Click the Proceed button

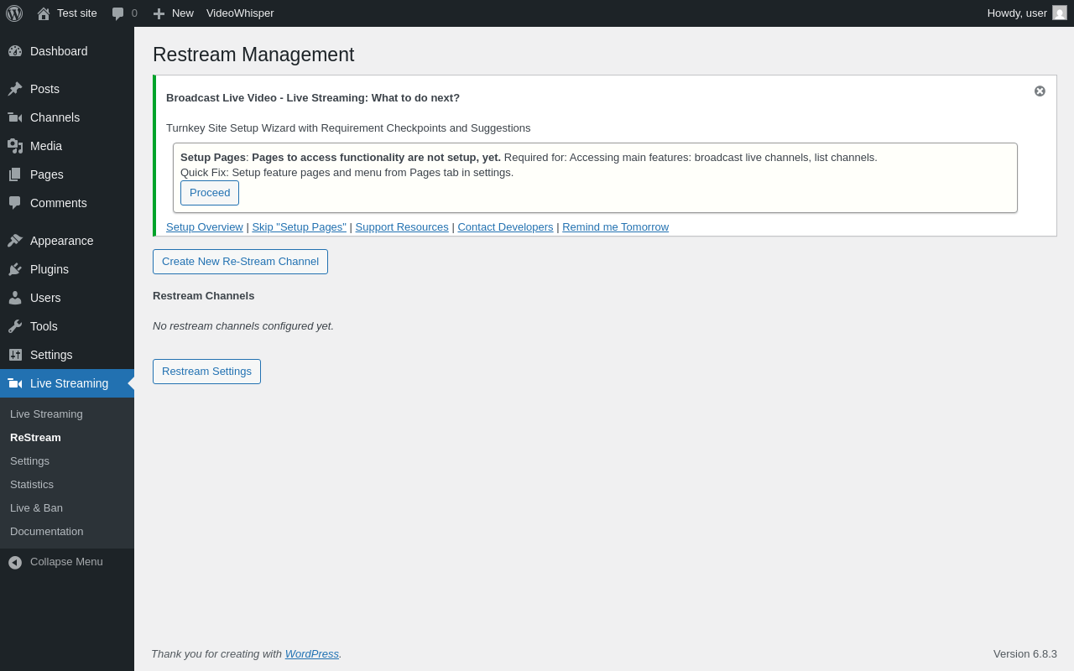(210, 193)
